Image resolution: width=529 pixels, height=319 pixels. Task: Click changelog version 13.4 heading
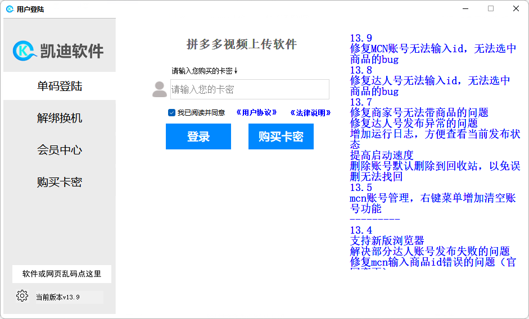point(361,230)
